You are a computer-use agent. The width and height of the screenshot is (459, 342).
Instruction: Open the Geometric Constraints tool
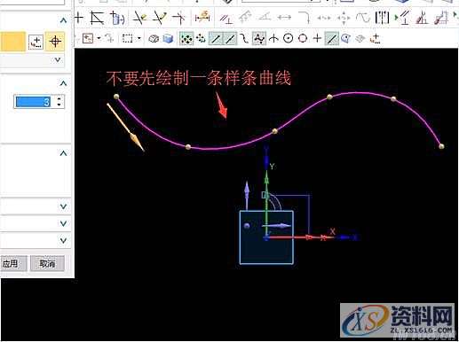226,19
